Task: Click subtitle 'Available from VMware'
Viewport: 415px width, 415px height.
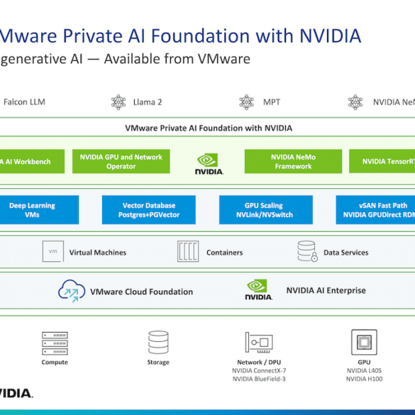Action: pyautogui.click(x=177, y=59)
